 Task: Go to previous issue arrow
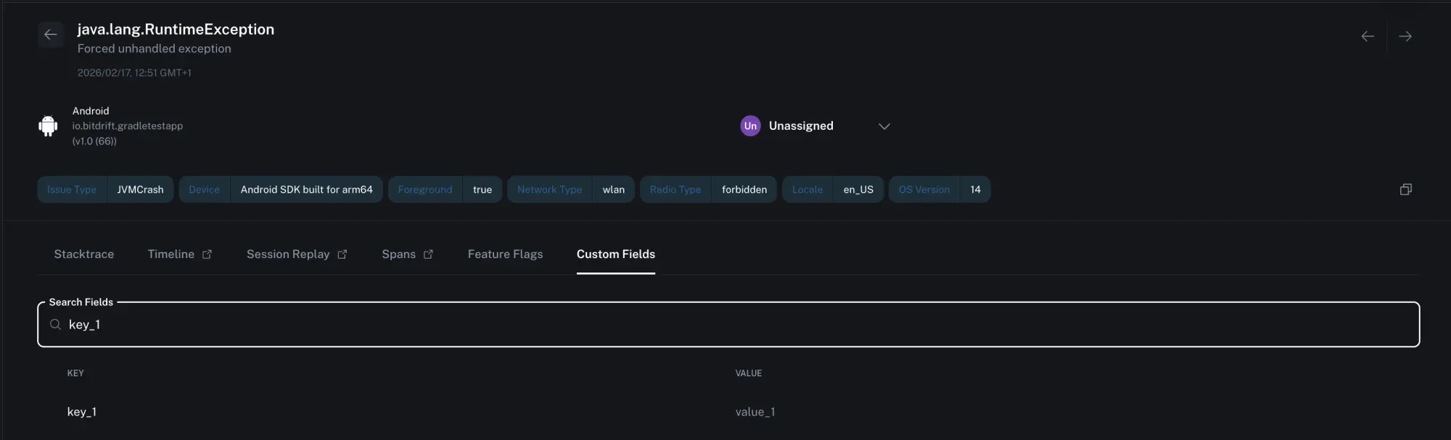tap(1368, 36)
